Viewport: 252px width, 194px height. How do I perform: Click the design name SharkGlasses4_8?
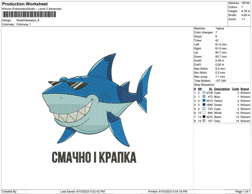[x=28, y=20]
